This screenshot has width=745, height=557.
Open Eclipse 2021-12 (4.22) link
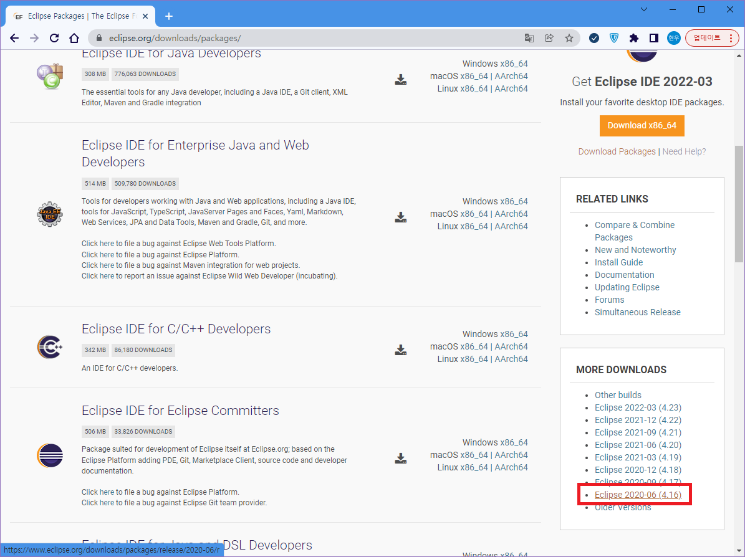point(638,421)
